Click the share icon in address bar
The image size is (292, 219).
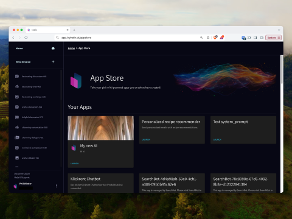208,38
